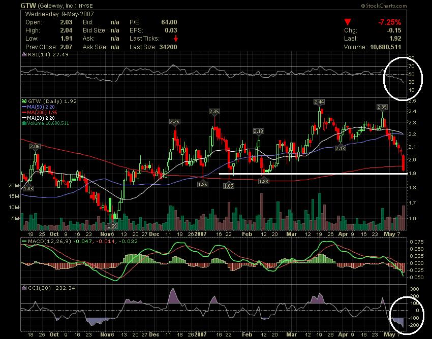Click the 1.88 price low label
This screenshot has width=432, height=339.
(264, 181)
